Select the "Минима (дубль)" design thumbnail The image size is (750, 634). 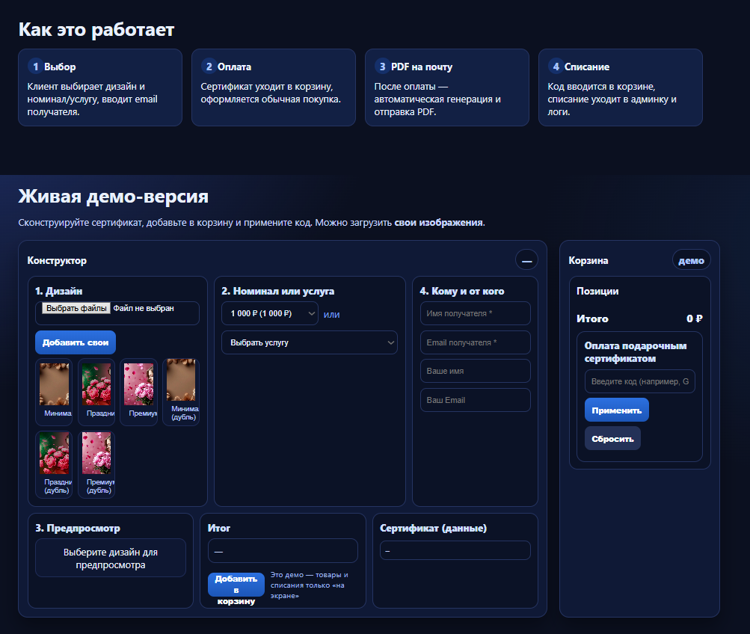click(181, 387)
